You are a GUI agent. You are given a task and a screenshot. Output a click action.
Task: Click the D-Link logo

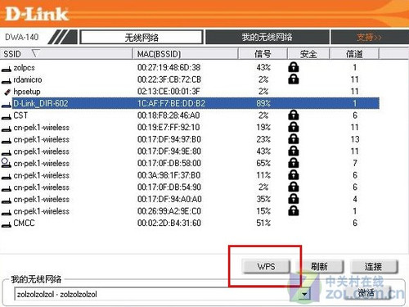(37, 14)
